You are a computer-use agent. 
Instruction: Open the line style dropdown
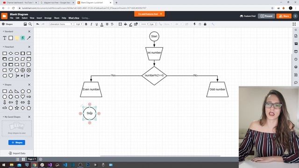(144, 24)
